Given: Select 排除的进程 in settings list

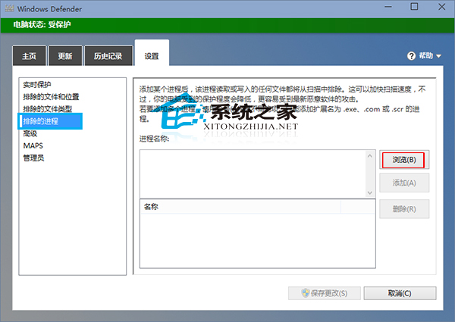Looking at the screenshot, I should tap(50, 121).
